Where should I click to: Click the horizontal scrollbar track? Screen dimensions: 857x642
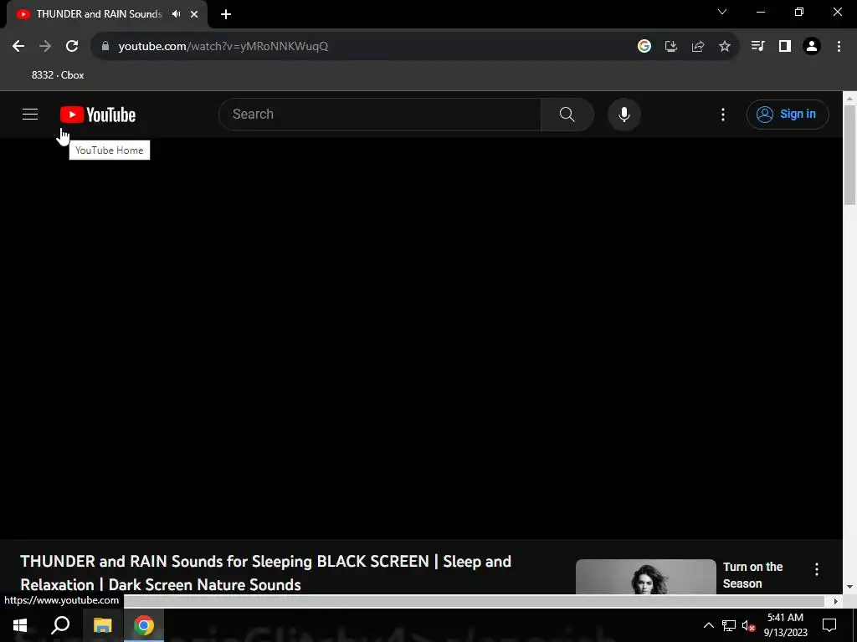point(475,601)
